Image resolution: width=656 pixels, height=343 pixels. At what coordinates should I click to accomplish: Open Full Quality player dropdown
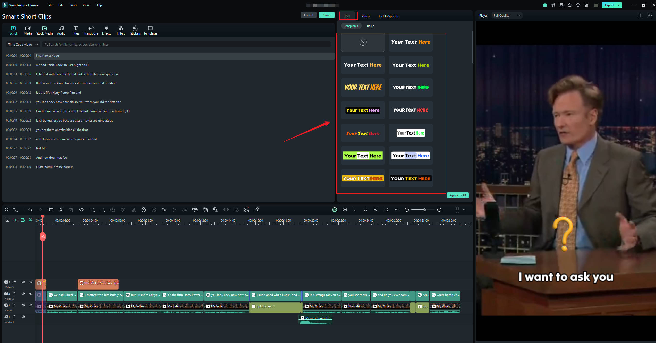(507, 16)
